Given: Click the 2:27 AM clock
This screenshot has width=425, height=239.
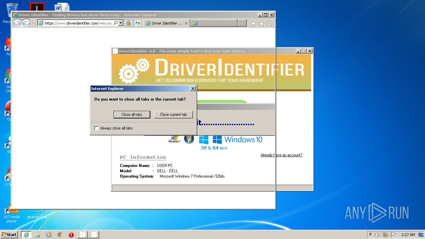Looking at the screenshot, I should pyautogui.click(x=408, y=235).
